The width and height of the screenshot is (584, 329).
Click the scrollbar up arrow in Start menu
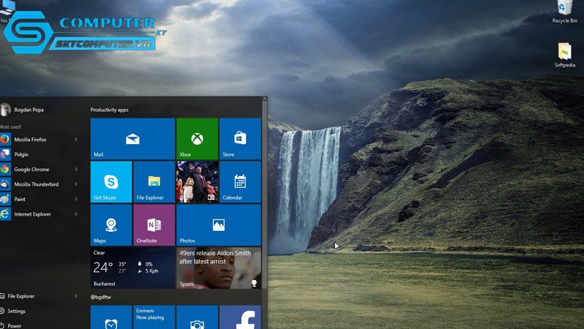(265, 99)
